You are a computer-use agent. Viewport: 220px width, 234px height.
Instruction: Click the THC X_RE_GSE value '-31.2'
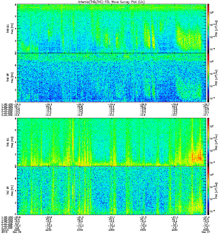point(143,217)
